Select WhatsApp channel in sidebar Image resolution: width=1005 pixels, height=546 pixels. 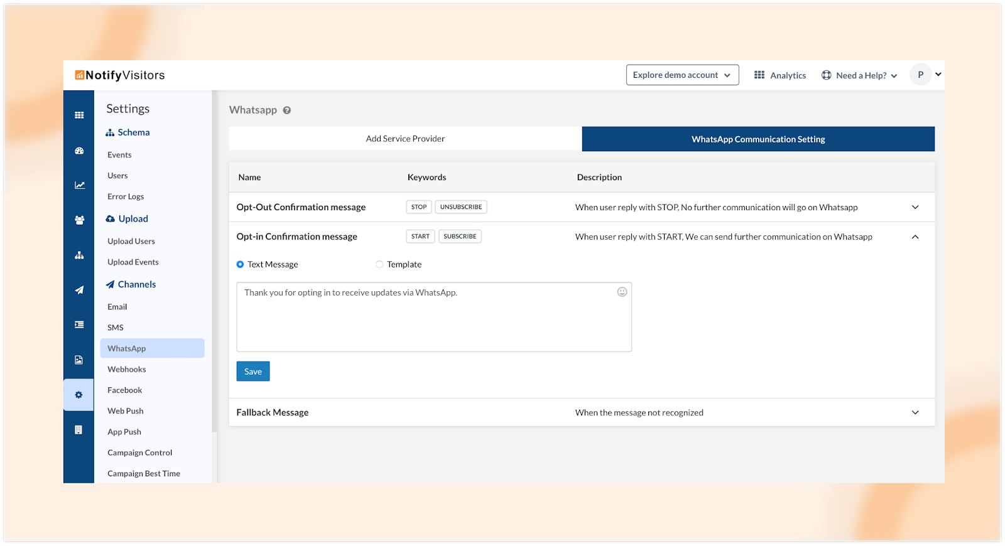coord(152,348)
